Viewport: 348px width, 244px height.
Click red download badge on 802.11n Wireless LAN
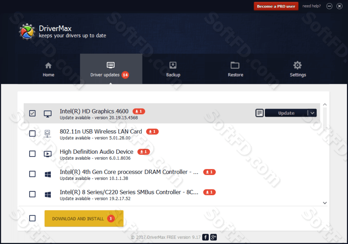coord(152,131)
